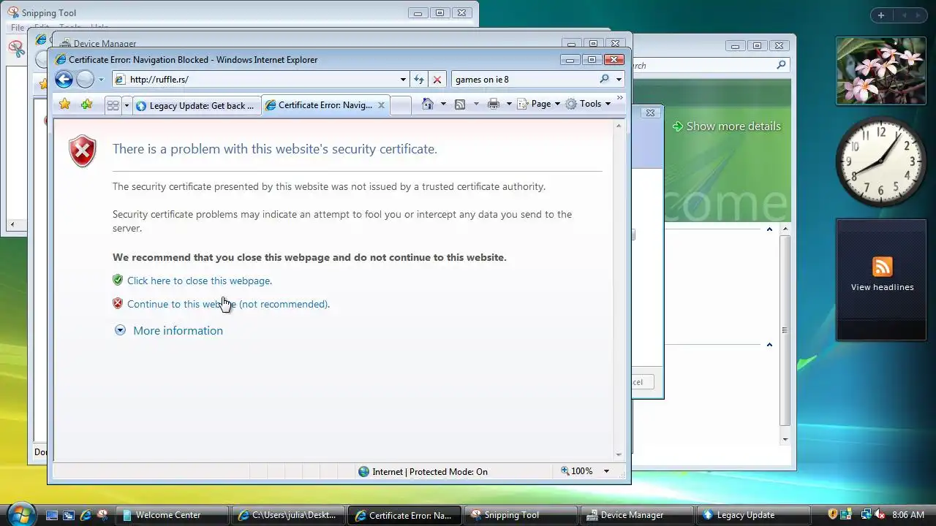Image resolution: width=936 pixels, height=526 pixels.
Task: Open the Recent Pages dropdown arrow
Action: [101, 80]
